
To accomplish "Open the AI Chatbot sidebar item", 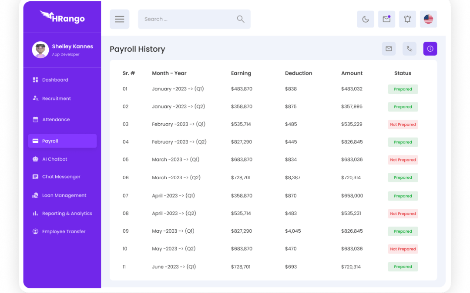I will pyautogui.click(x=54, y=159).
